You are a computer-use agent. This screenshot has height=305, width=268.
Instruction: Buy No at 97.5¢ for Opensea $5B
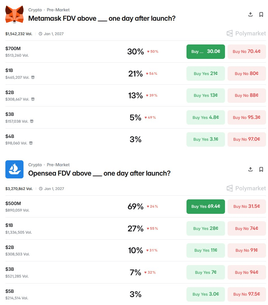(x=246, y=294)
